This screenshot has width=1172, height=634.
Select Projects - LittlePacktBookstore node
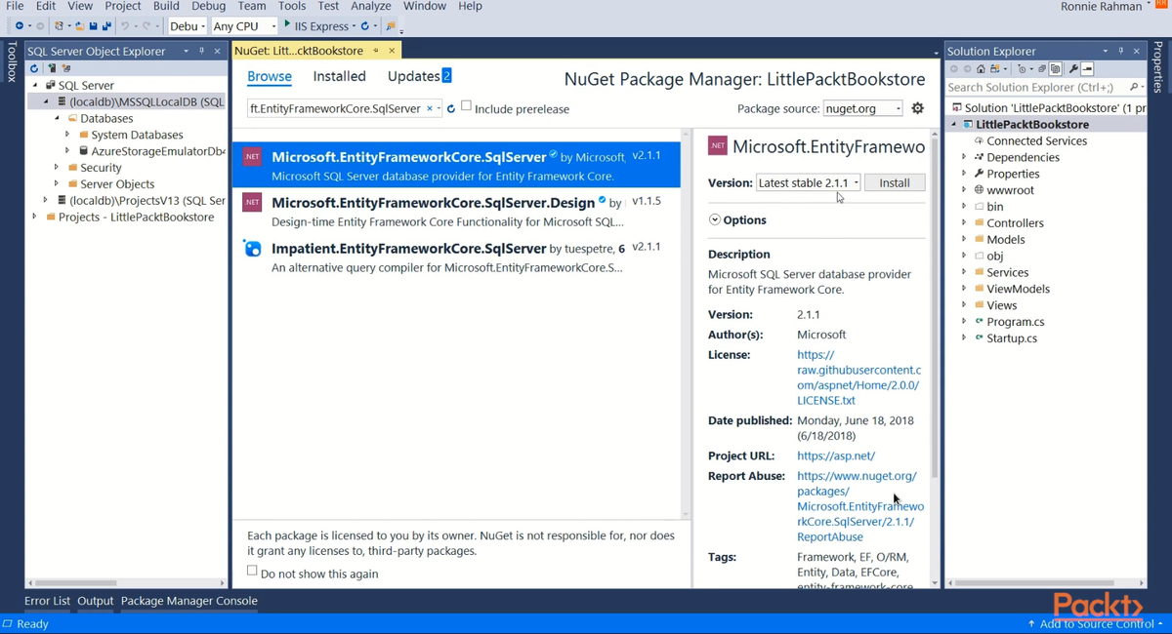click(x=136, y=217)
